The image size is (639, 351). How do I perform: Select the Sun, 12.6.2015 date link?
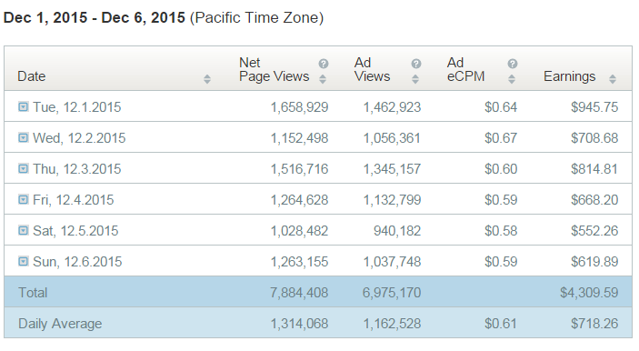(77, 262)
